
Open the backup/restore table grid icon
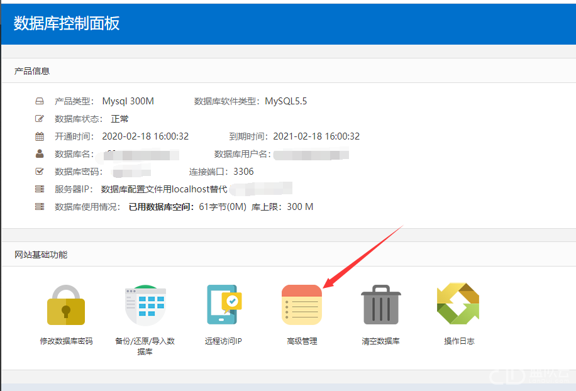(145, 305)
